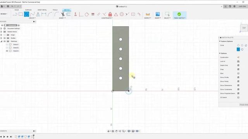Click the Sketch tab
The image size is (248, 139).
pos(67,10)
